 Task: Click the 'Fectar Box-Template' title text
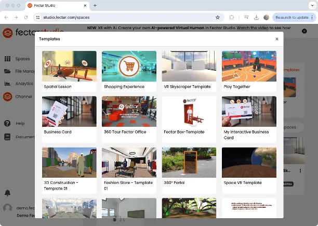(184, 132)
